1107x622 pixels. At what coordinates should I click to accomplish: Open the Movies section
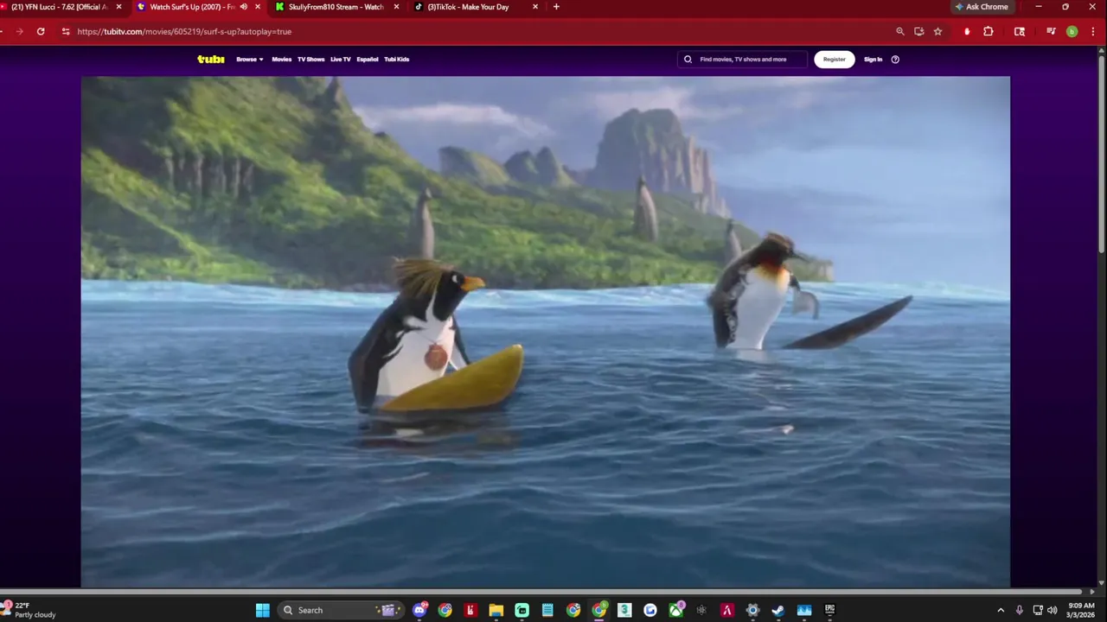point(282,60)
